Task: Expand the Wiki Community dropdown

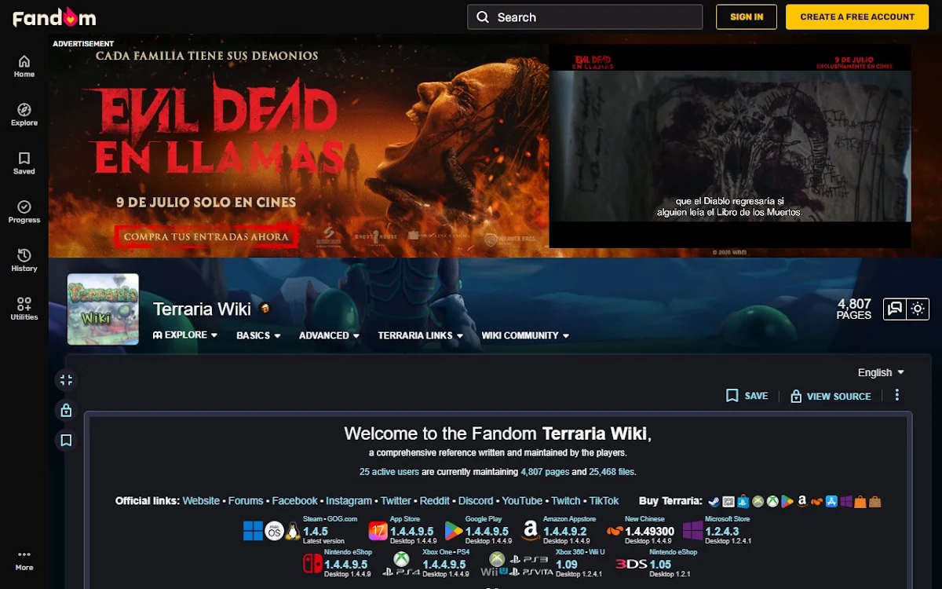Action: [x=525, y=335]
